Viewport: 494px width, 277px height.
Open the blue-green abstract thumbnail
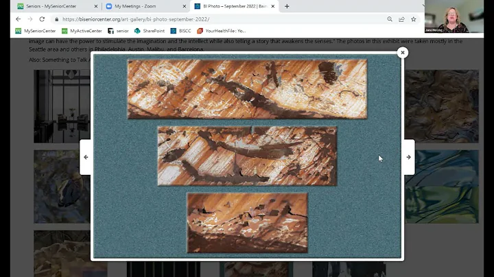click(x=441, y=186)
